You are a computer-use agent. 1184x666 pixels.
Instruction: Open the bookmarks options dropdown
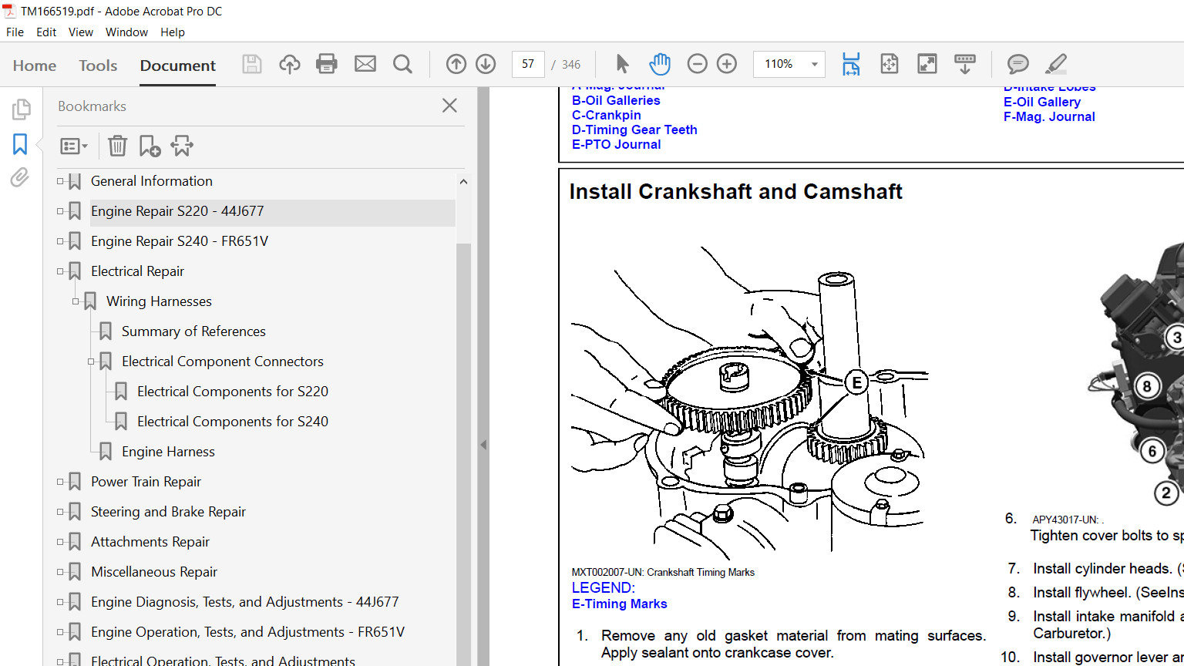click(74, 146)
